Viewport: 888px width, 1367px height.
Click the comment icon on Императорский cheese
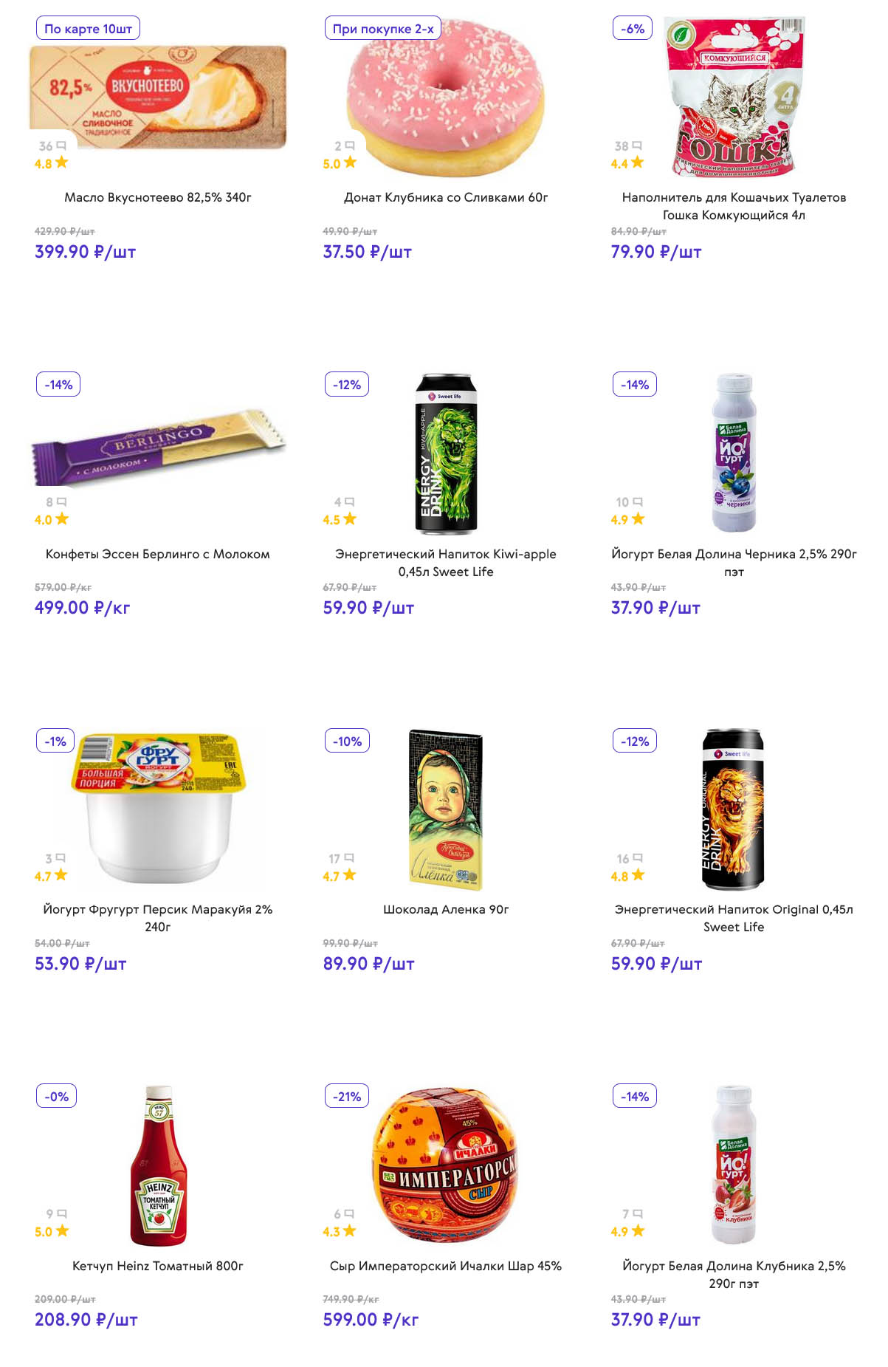[349, 1213]
